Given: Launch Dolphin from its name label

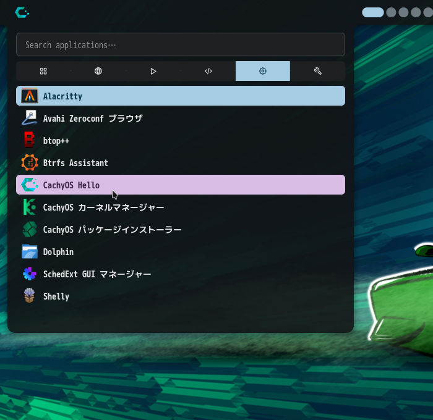Looking at the screenshot, I should pos(58,252).
